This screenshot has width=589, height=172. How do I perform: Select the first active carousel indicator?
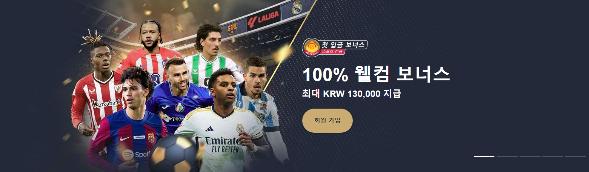pyautogui.click(x=484, y=156)
